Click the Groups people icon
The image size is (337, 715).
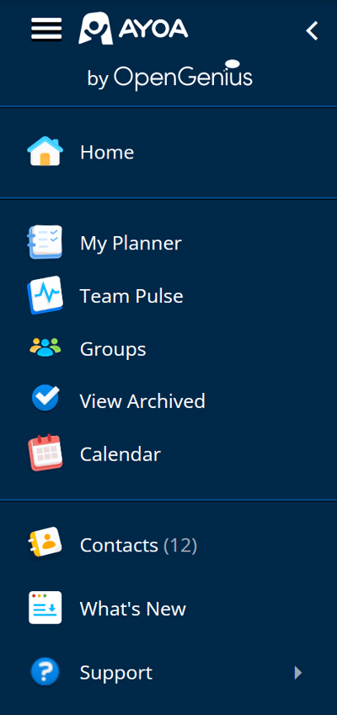point(45,347)
